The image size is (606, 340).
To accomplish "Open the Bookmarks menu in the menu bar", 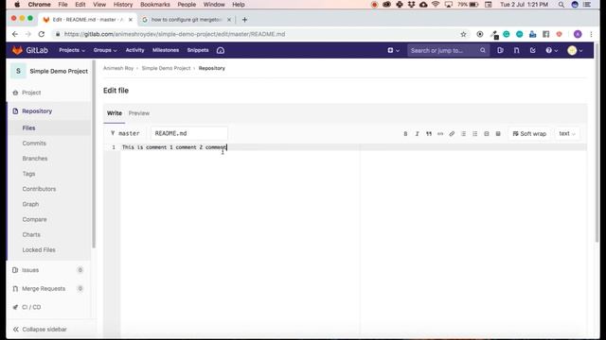I will (155, 5).
